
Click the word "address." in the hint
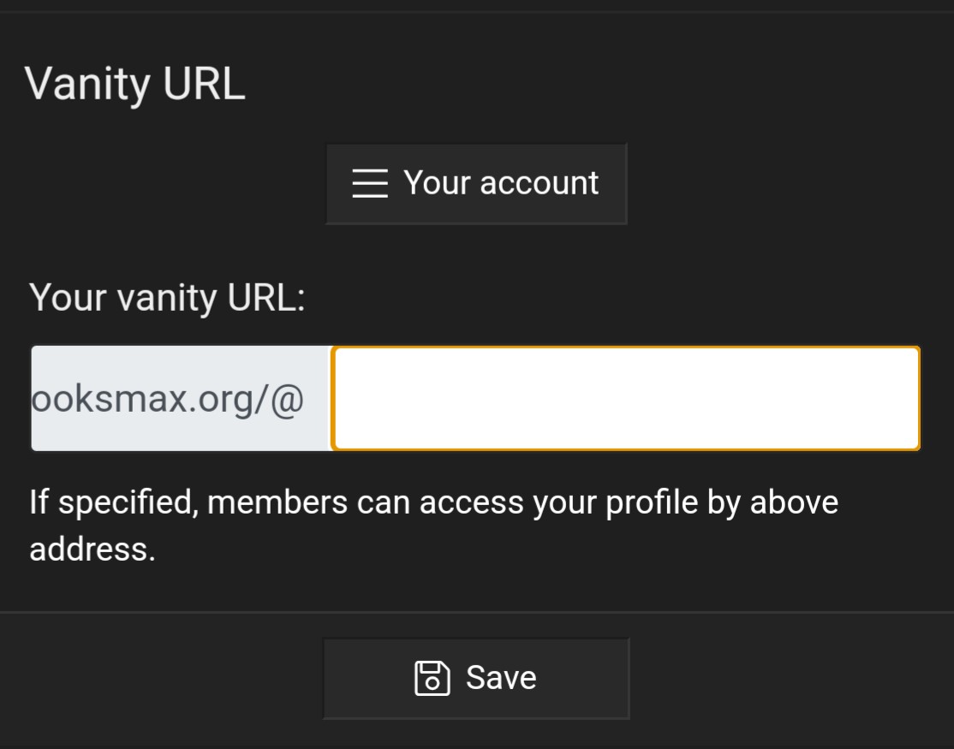[92, 549]
